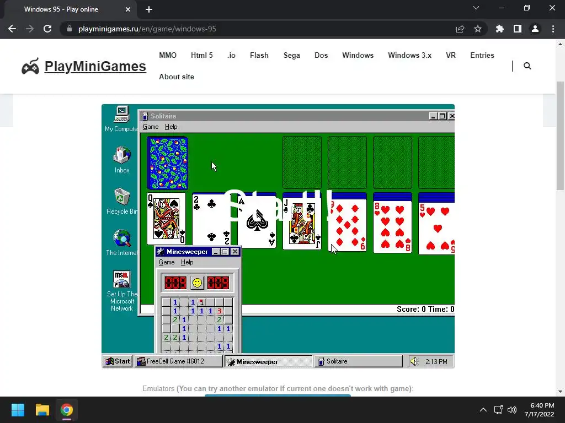
Task: Open a new Chrome tab
Action: point(149,9)
